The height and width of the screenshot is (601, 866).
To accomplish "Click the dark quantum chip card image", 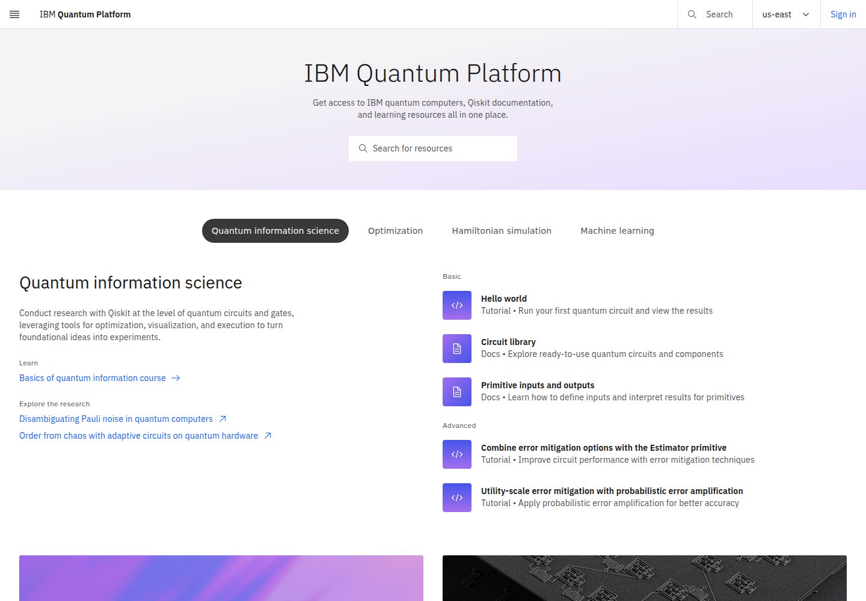I will pyautogui.click(x=645, y=578).
